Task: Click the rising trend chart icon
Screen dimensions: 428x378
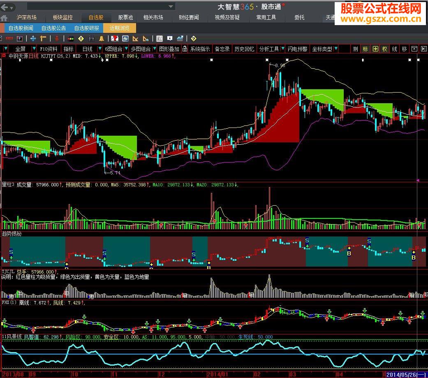Action: click(180, 39)
